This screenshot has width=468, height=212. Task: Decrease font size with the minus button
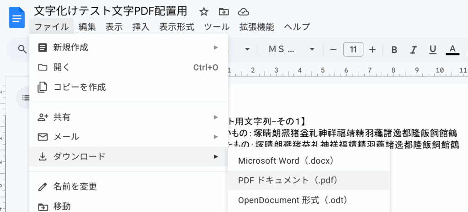click(x=333, y=49)
